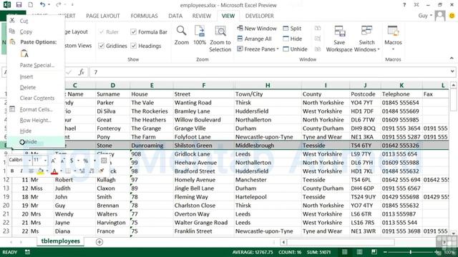The width and height of the screenshot is (458, 257).
Task: Click the Split window icon
Action: click(286, 29)
